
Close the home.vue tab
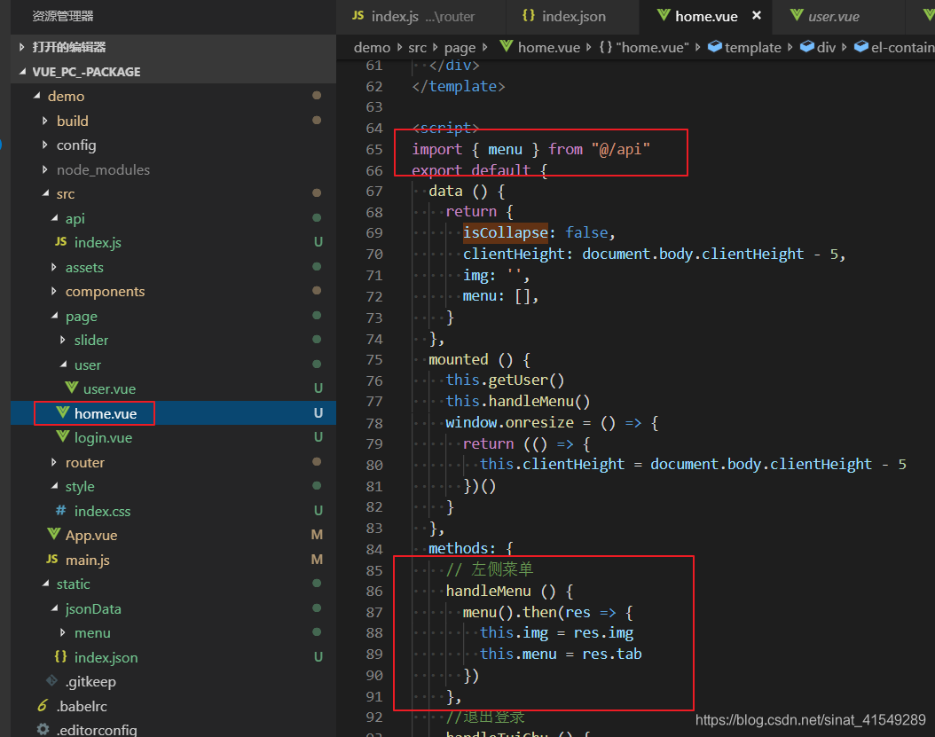point(757,15)
